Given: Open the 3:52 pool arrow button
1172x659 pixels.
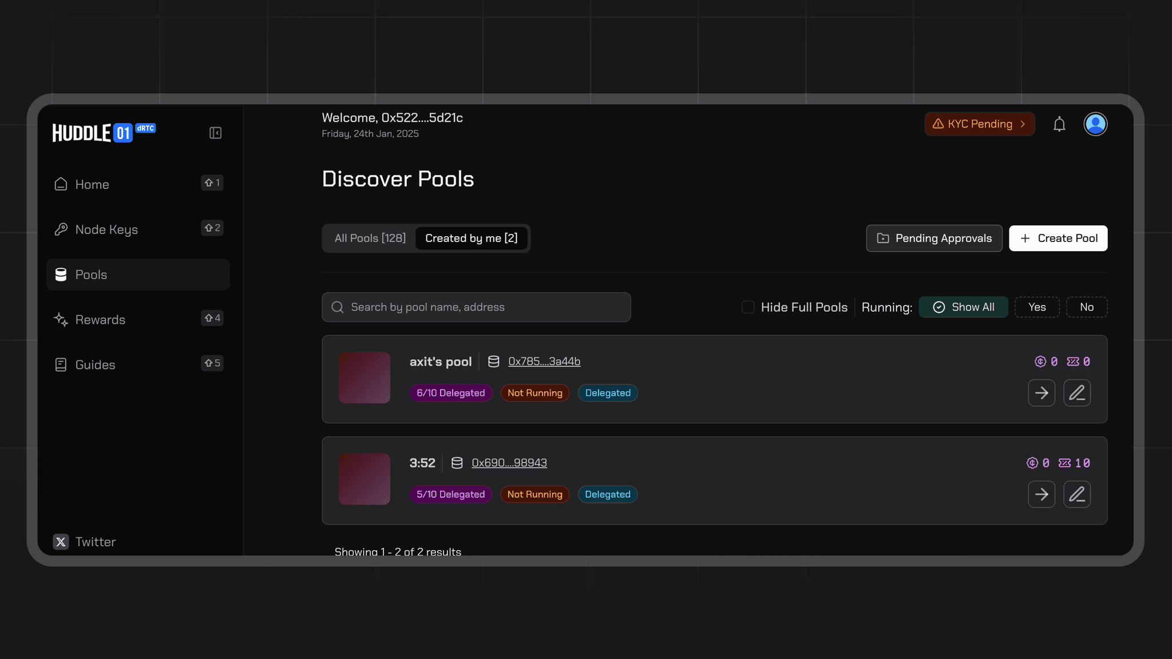Looking at the screenshot, I should [x=1041, y=494].
